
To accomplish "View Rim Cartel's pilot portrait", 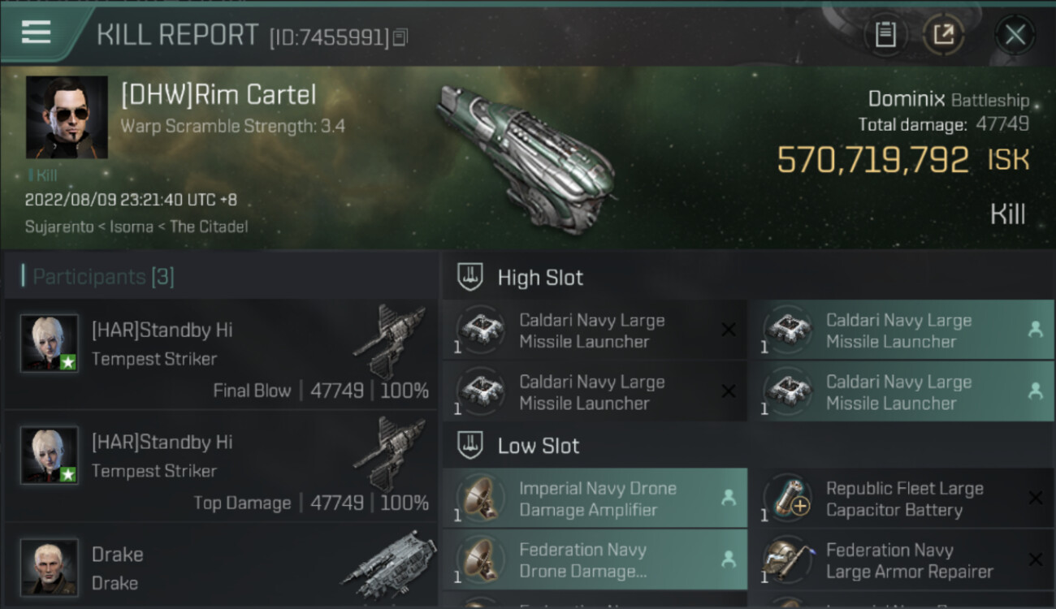I will [x=67, y=117].
